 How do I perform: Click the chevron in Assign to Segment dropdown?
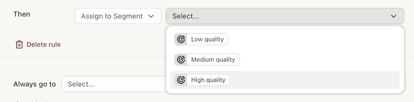(x=151, y=16)
